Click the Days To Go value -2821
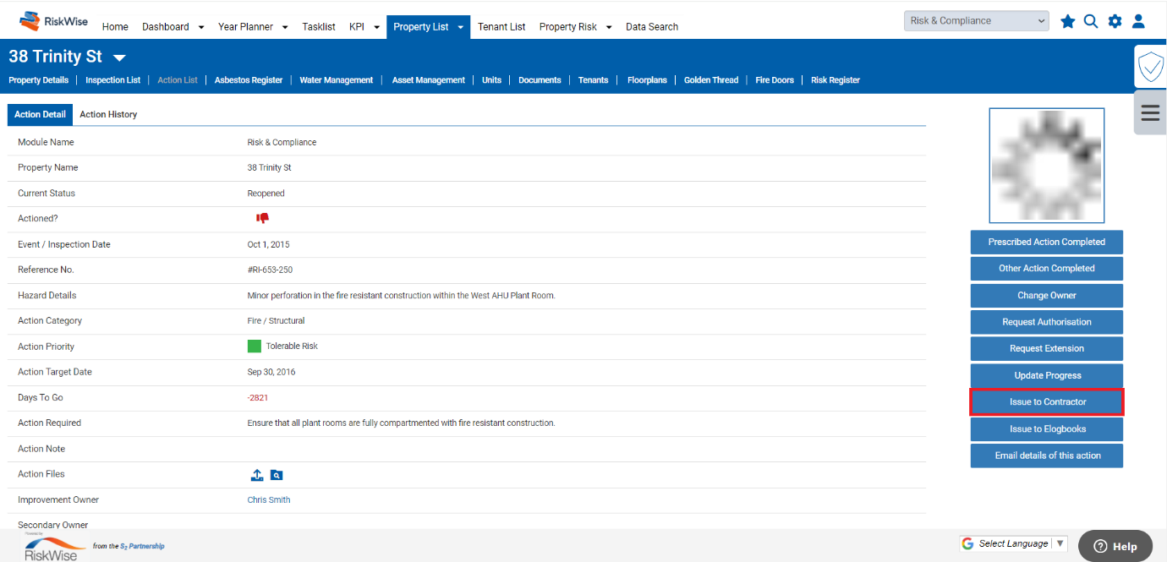1167x562 pixels. 258,398
